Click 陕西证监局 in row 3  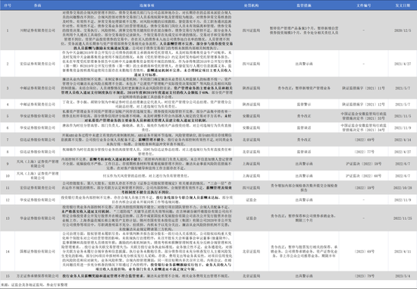click(x=251, y=88)
